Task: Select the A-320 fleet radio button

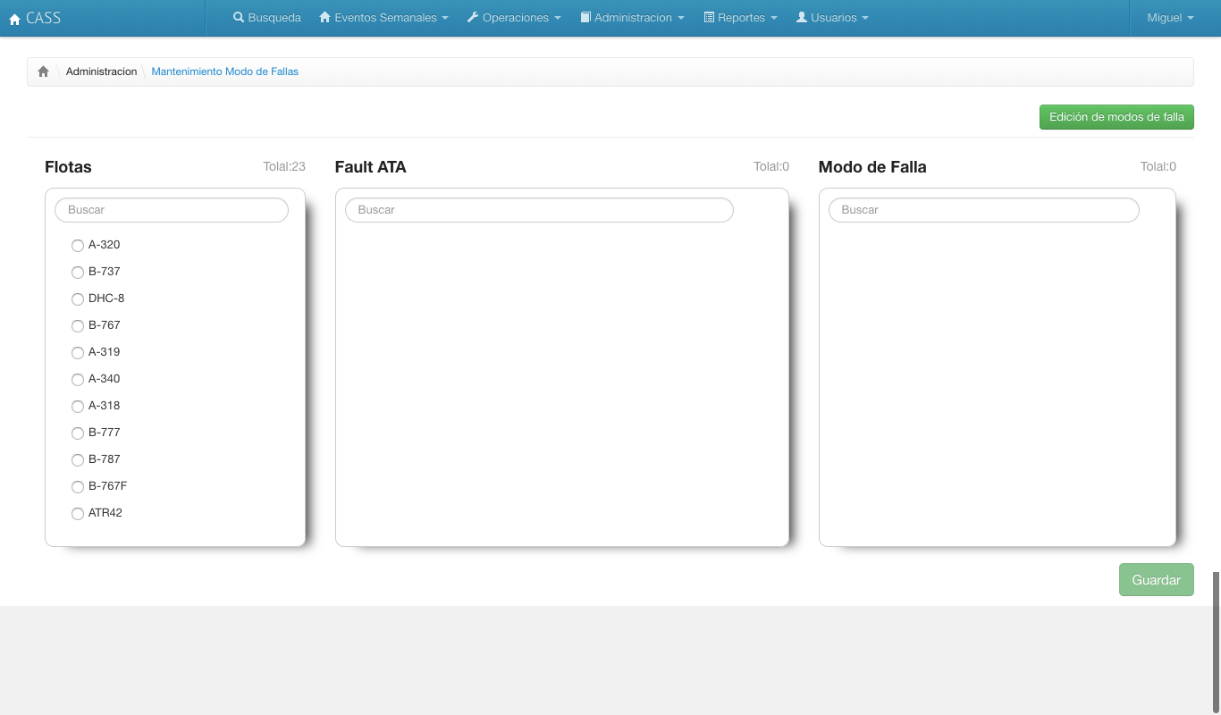Action: click(x=78, y=246)
